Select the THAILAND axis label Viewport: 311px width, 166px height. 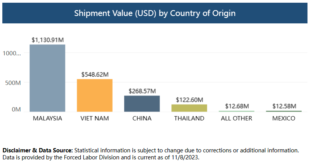pos(189,118)
